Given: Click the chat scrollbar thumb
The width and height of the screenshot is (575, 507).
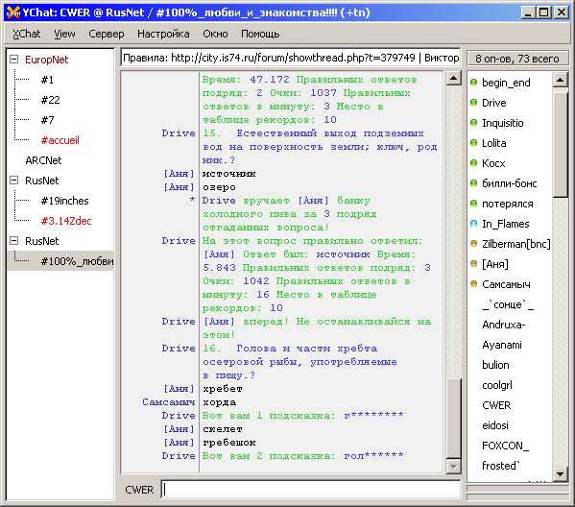Looking at the screenshot, I should click(x=454, y=419).
